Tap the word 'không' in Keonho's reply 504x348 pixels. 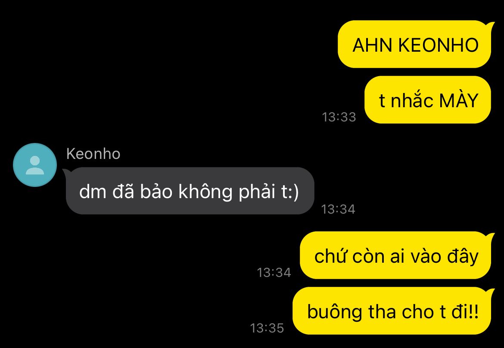click(205, 192)
